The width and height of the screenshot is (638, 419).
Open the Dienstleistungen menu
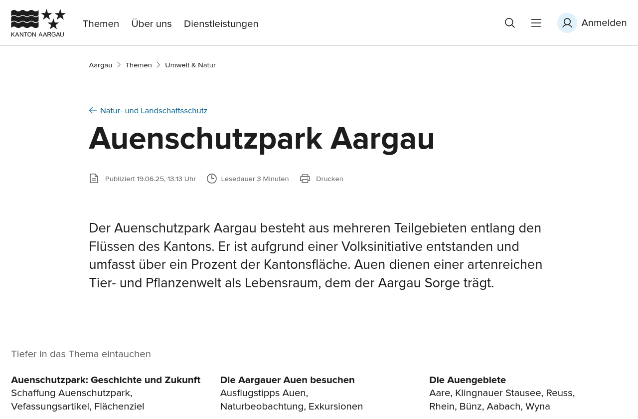221,23
